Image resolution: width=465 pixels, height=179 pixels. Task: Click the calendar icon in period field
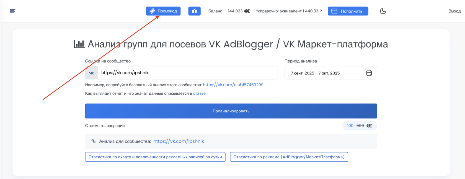coord(369,73)
